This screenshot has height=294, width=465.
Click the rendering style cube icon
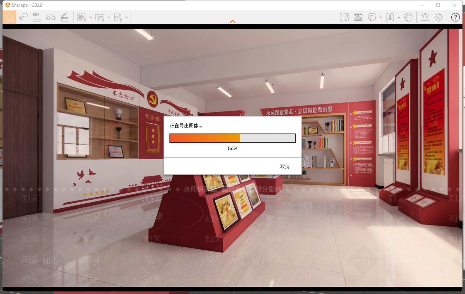372,17
